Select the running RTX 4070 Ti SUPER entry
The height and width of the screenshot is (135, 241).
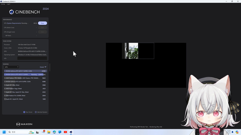point(26,74)
